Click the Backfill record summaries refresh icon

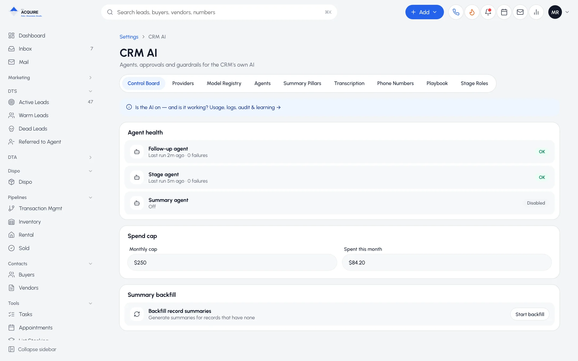pyautogui.click(x=137, y=314)
